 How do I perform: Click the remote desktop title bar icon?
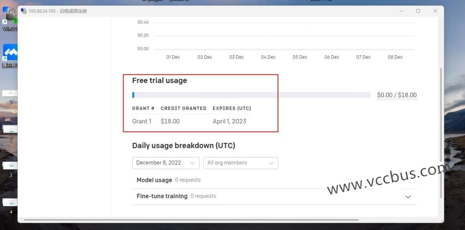click(23, 11)
